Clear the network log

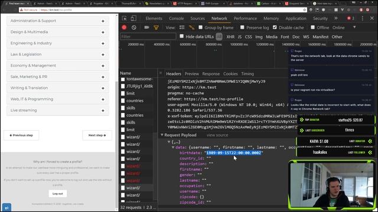coord(134,28)
